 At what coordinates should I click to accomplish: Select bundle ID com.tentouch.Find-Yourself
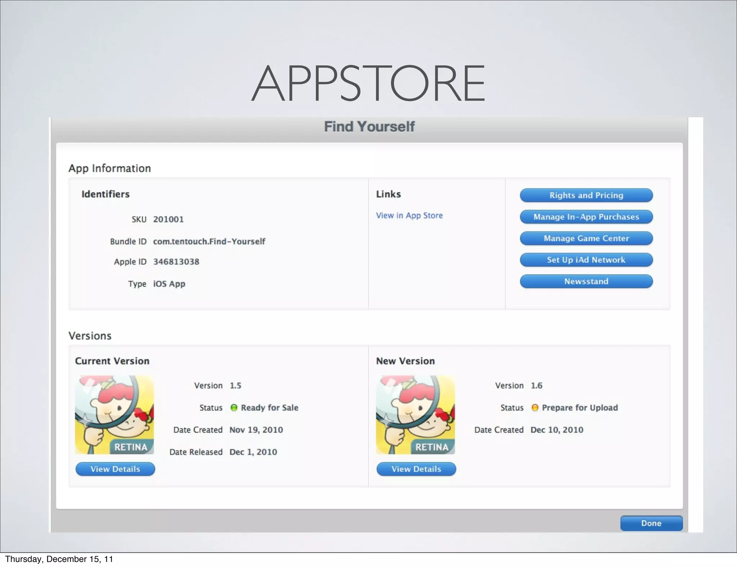tap(209, 241)
